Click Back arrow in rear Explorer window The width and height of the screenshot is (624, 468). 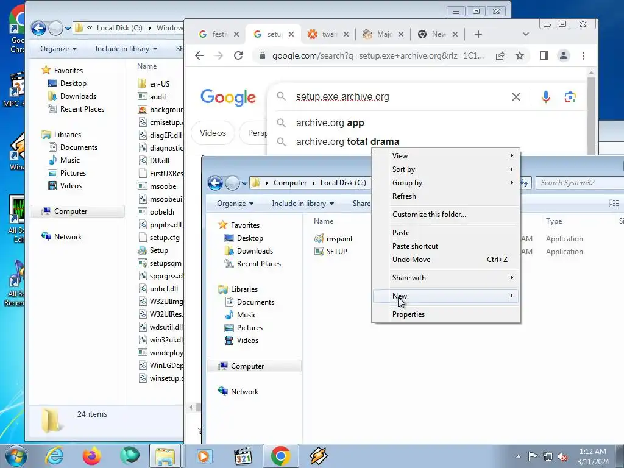38,28
